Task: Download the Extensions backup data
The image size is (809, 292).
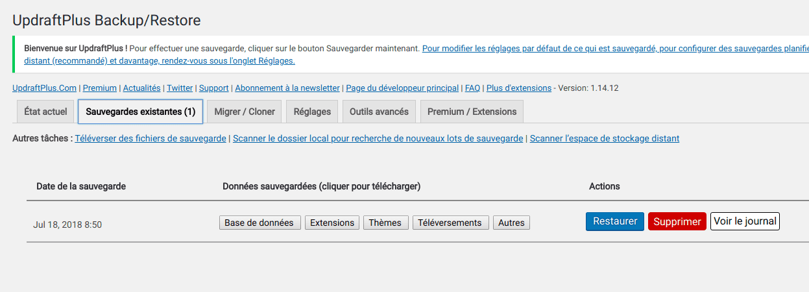Action: [332, 223]
